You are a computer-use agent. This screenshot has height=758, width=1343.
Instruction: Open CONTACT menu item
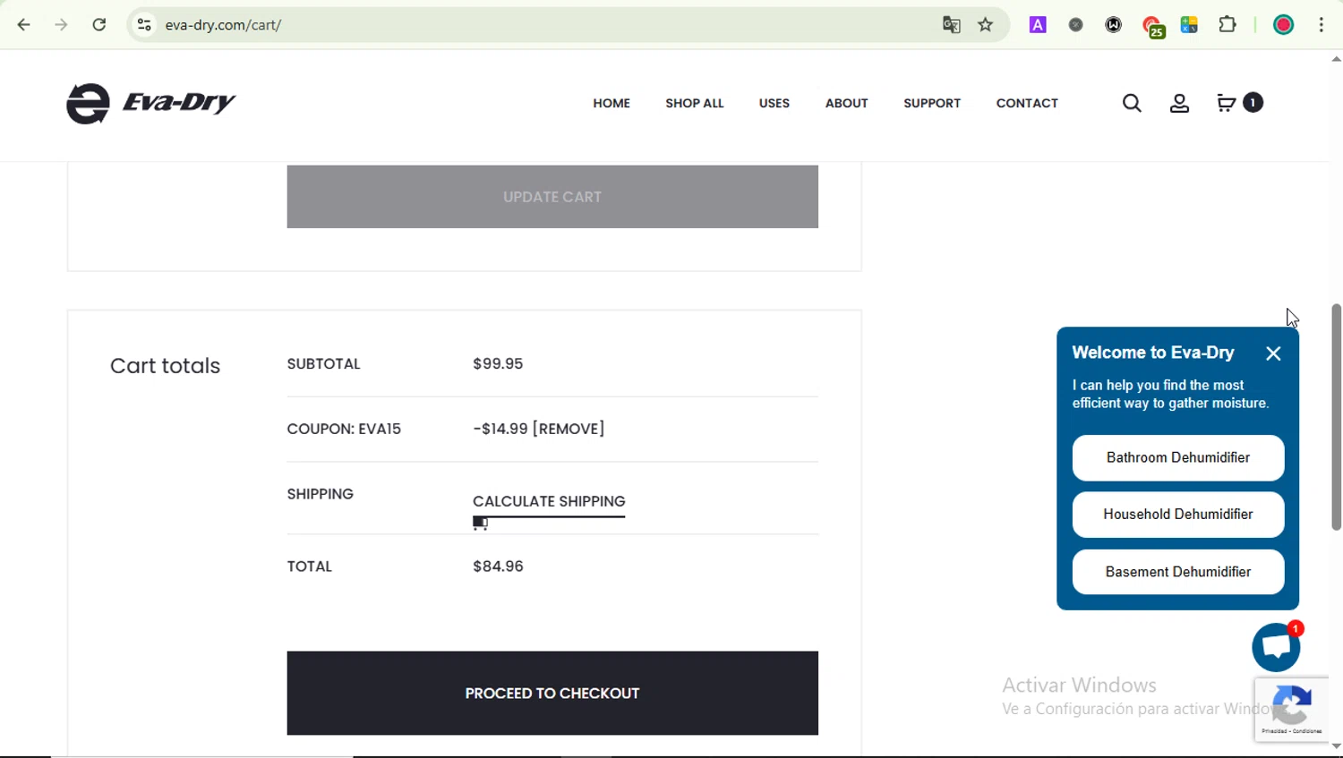1027,103
